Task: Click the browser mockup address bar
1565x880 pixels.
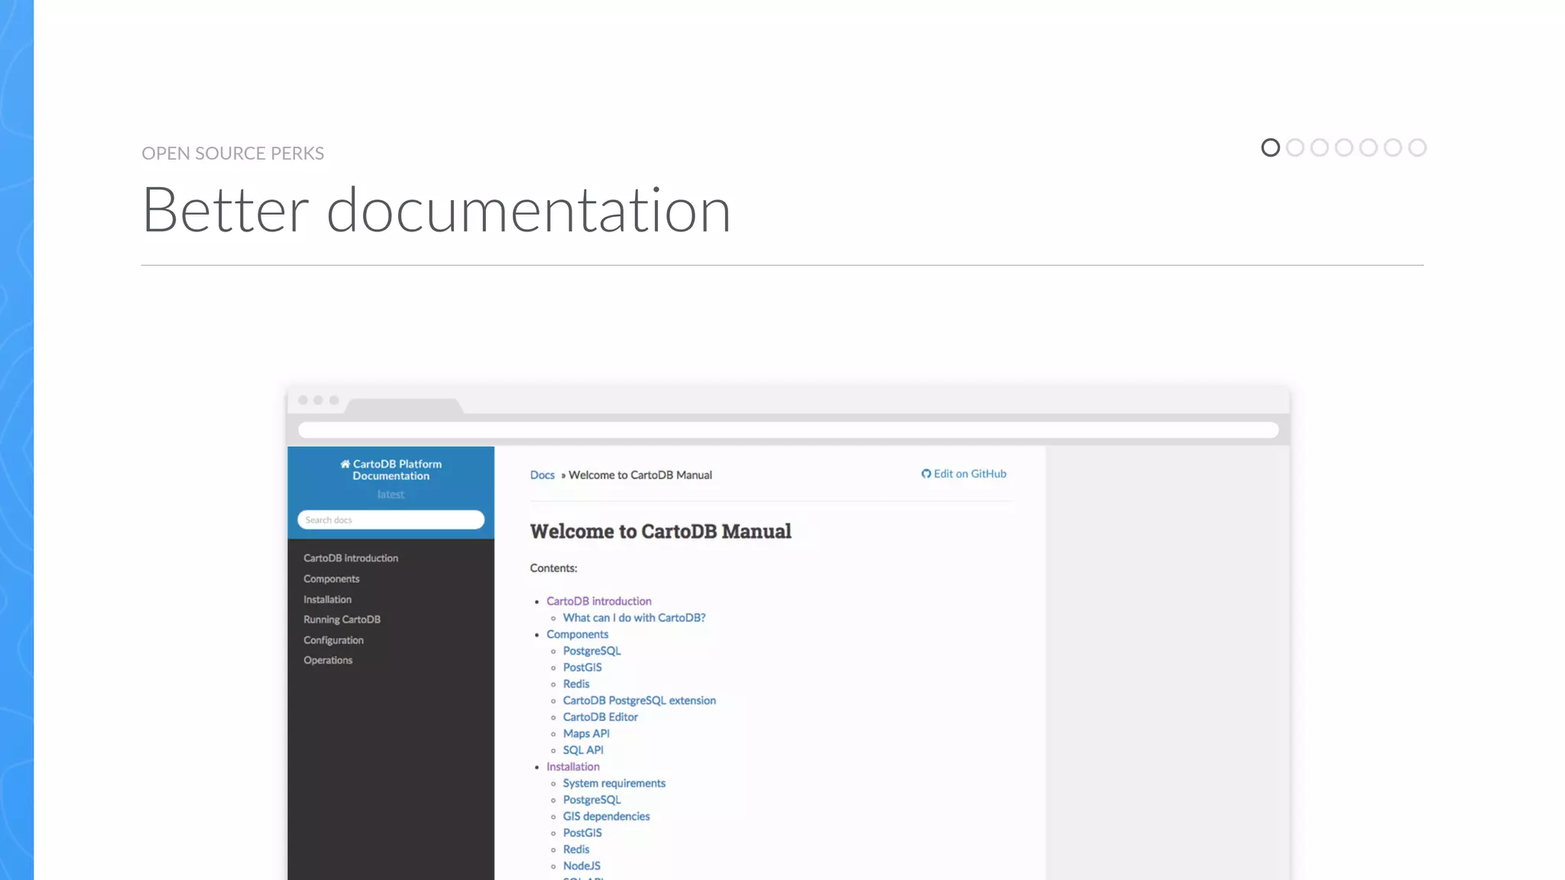Action: 788,430
